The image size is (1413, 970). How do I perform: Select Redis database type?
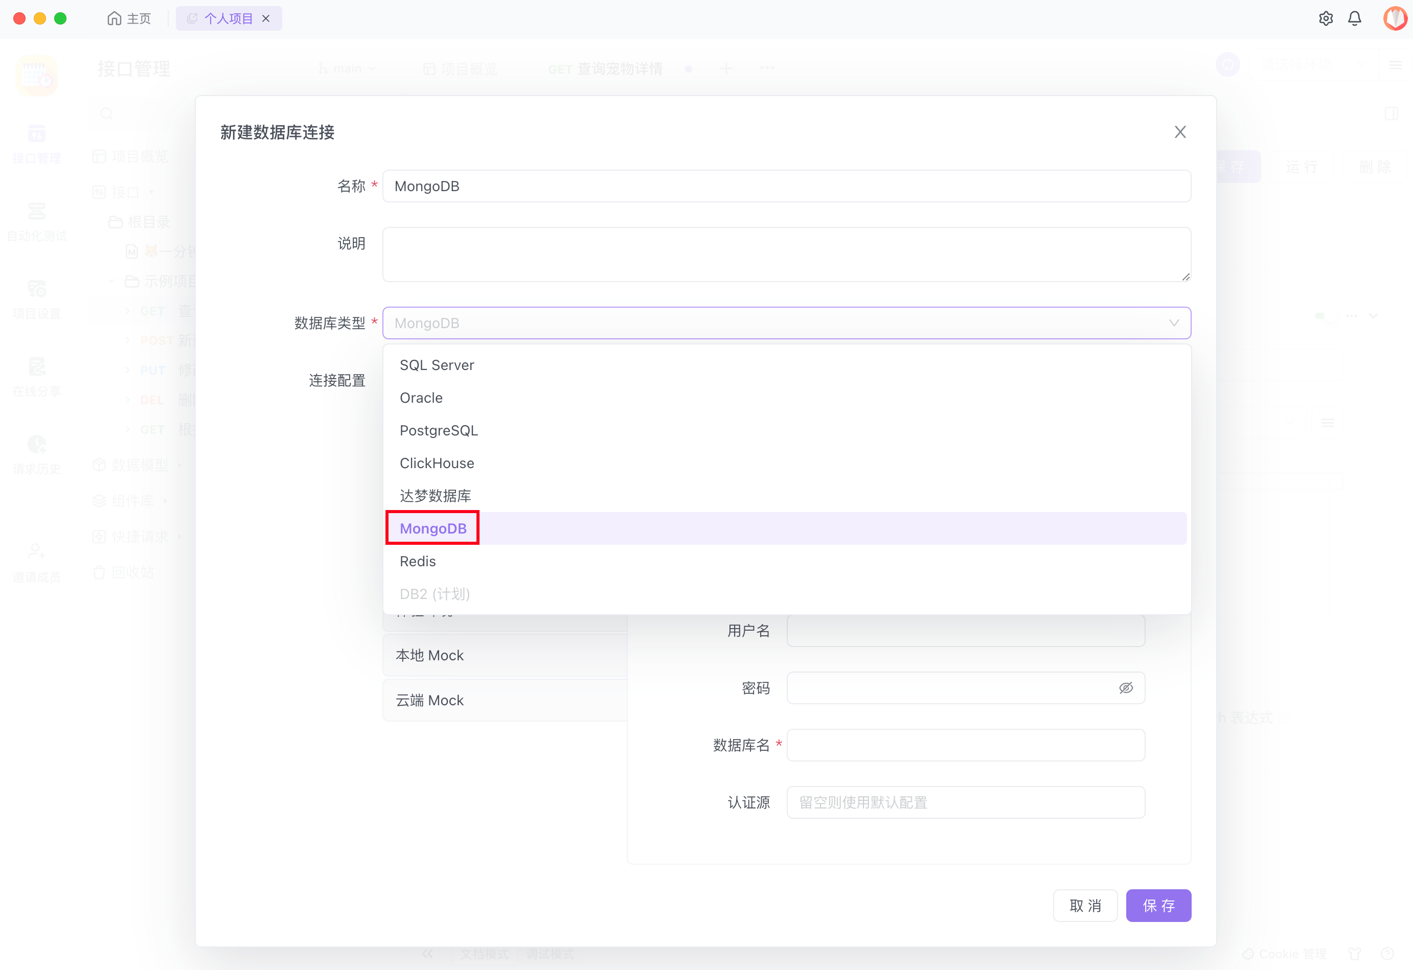click(x=418, y=561)
